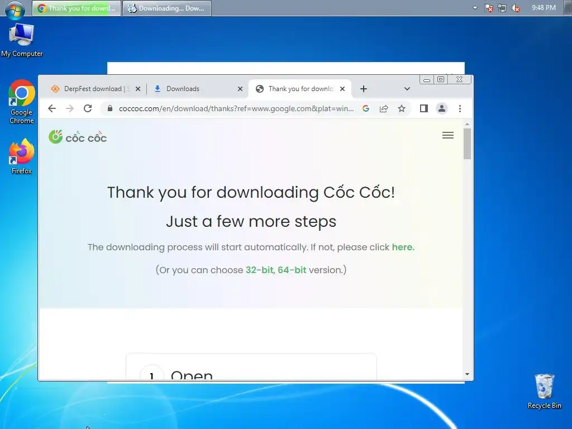Click the muted volume tray icon
The height and width of the screenshot is (429, 572).
coord(516,8)
